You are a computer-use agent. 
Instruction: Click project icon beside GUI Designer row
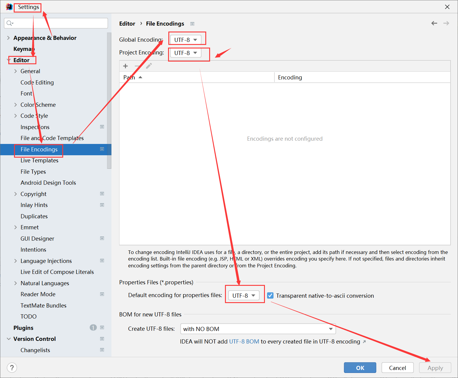pyautogui.click(x=102, y=238)
